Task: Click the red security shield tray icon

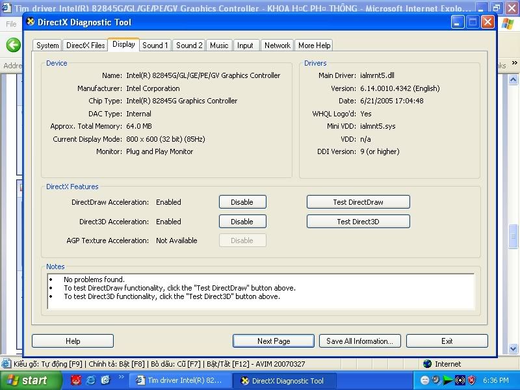Action: click(472, 380)
